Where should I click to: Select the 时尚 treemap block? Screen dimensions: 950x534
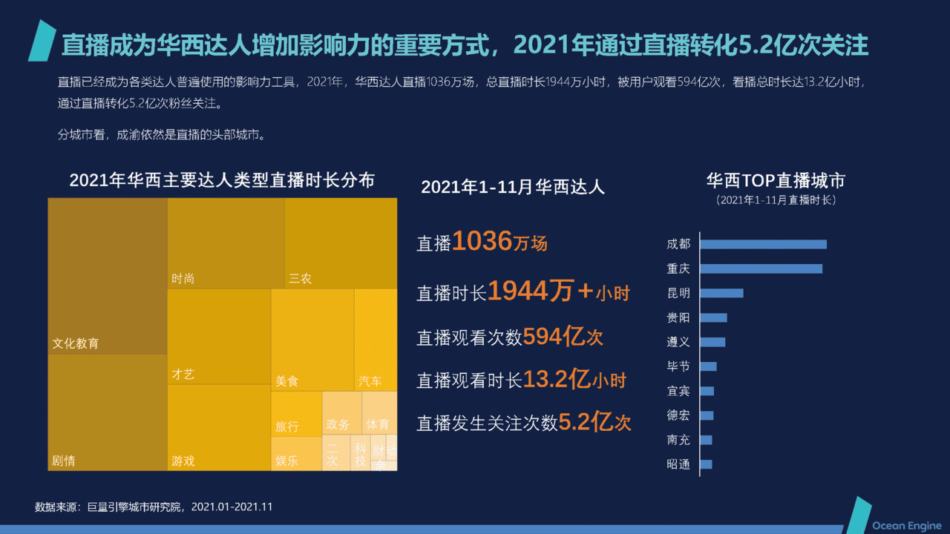[x=226, y=243]
